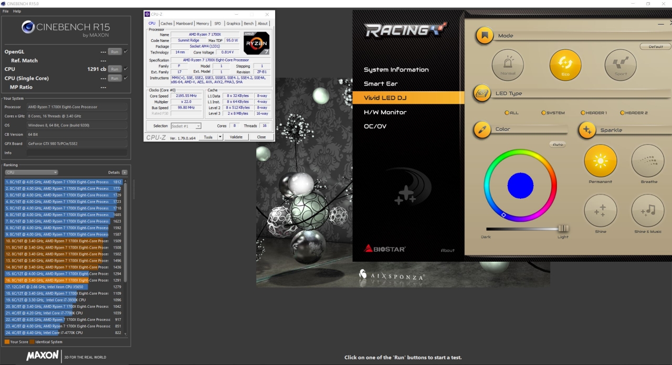Run the CPU benchmark
672x365 pixels.
pos(114,69)
